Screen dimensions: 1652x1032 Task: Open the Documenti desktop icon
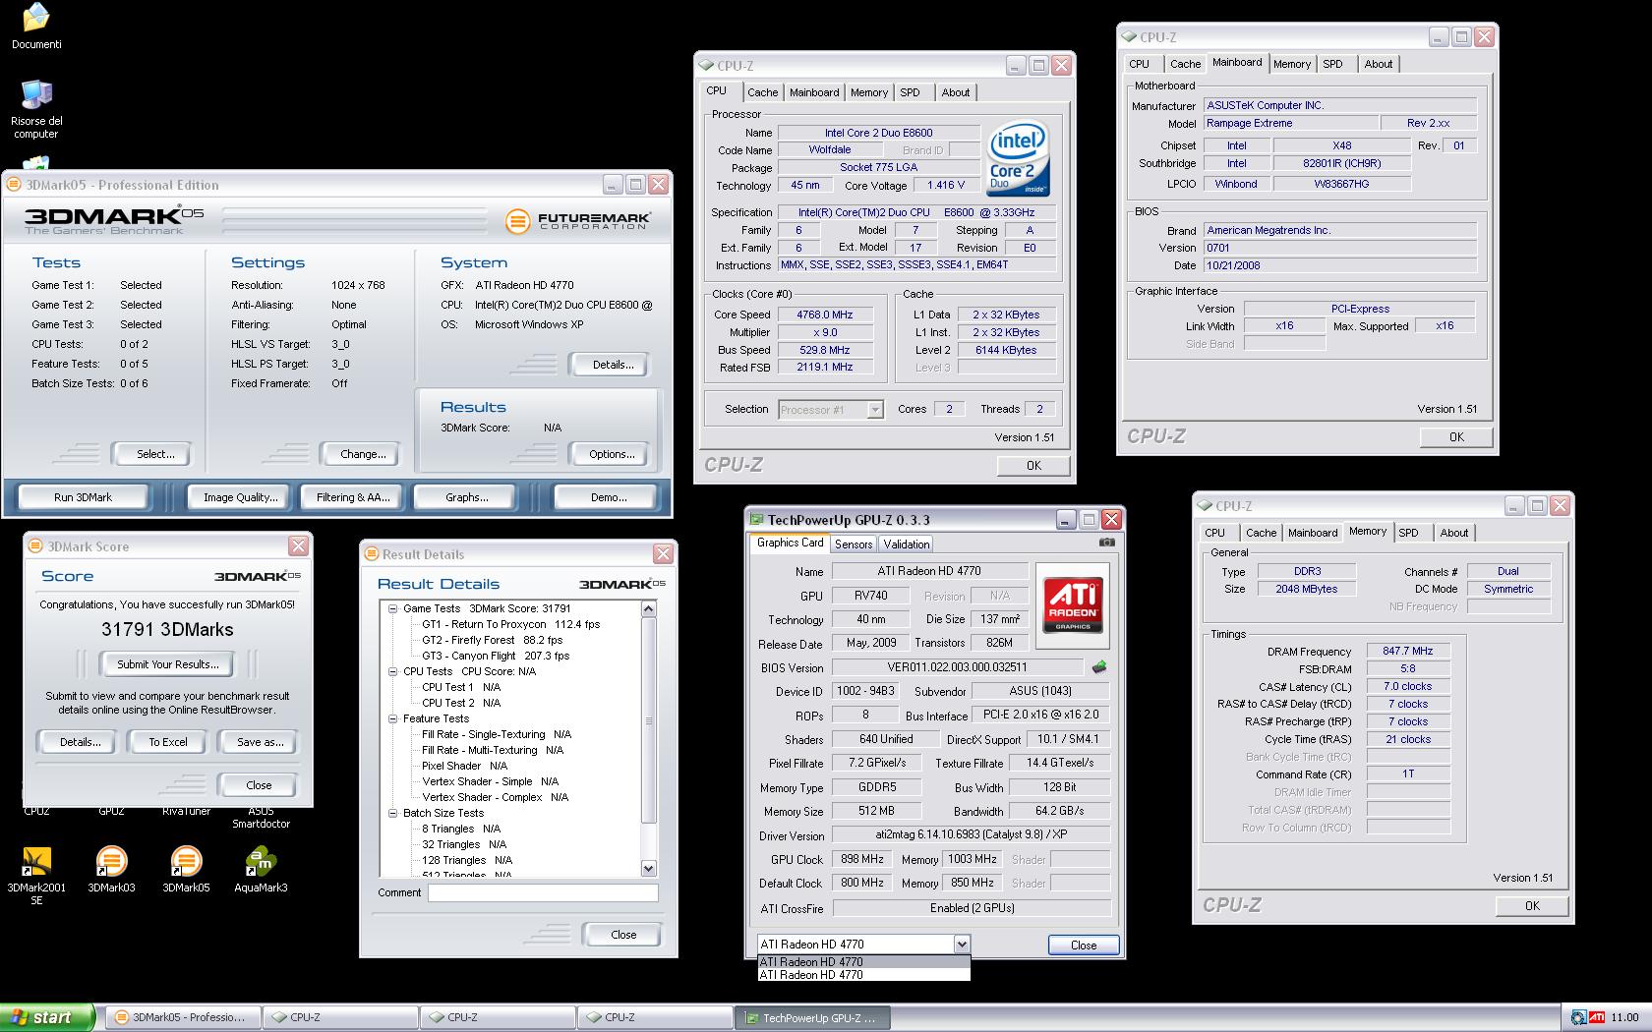point(36,26)
